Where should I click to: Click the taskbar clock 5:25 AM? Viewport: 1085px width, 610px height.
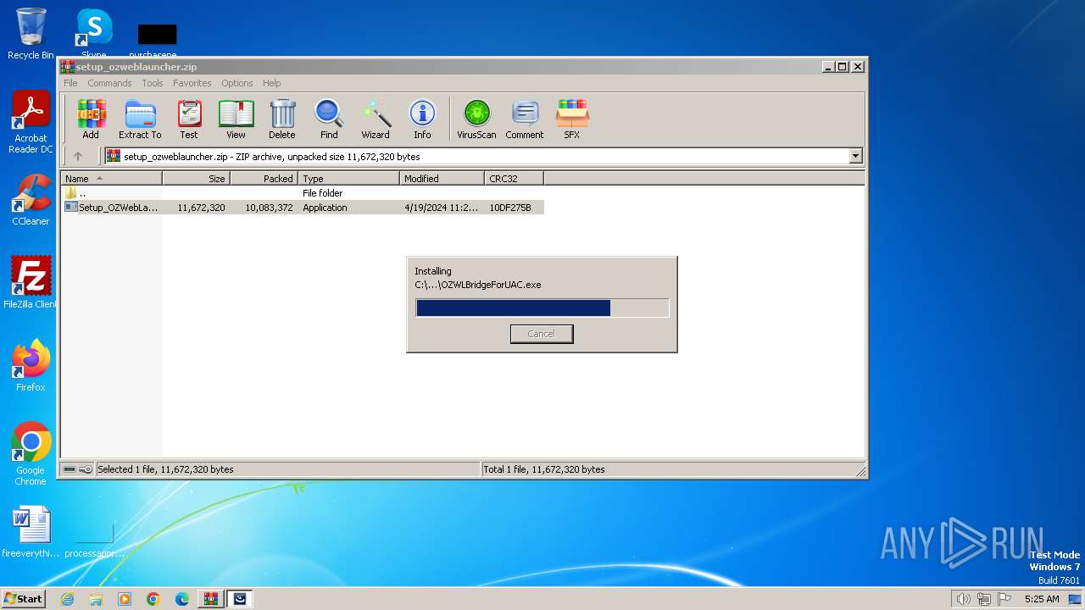coord(1042,599)
